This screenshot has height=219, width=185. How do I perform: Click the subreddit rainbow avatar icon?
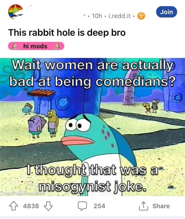pos(16,12)
